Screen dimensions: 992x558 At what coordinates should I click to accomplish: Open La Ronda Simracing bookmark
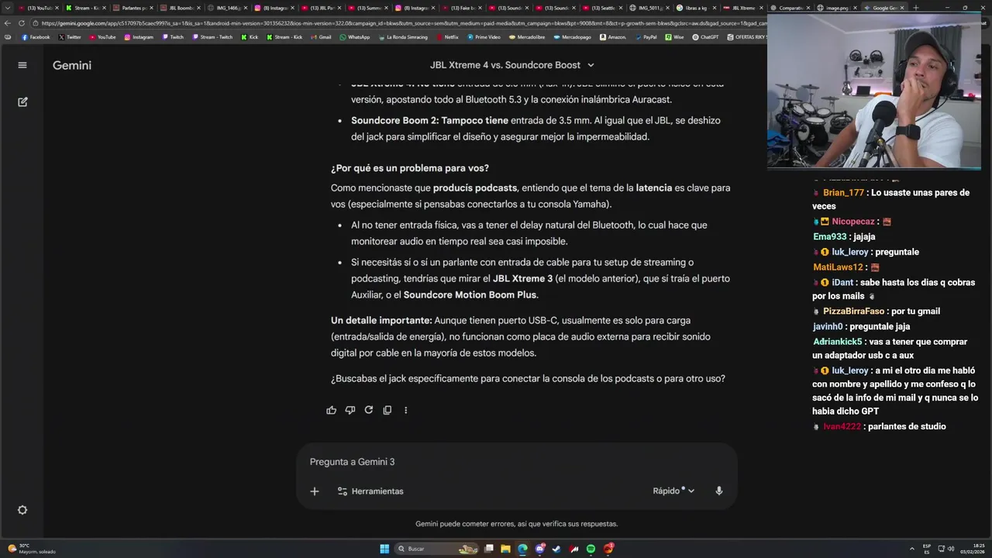click(x=403, y=37)
